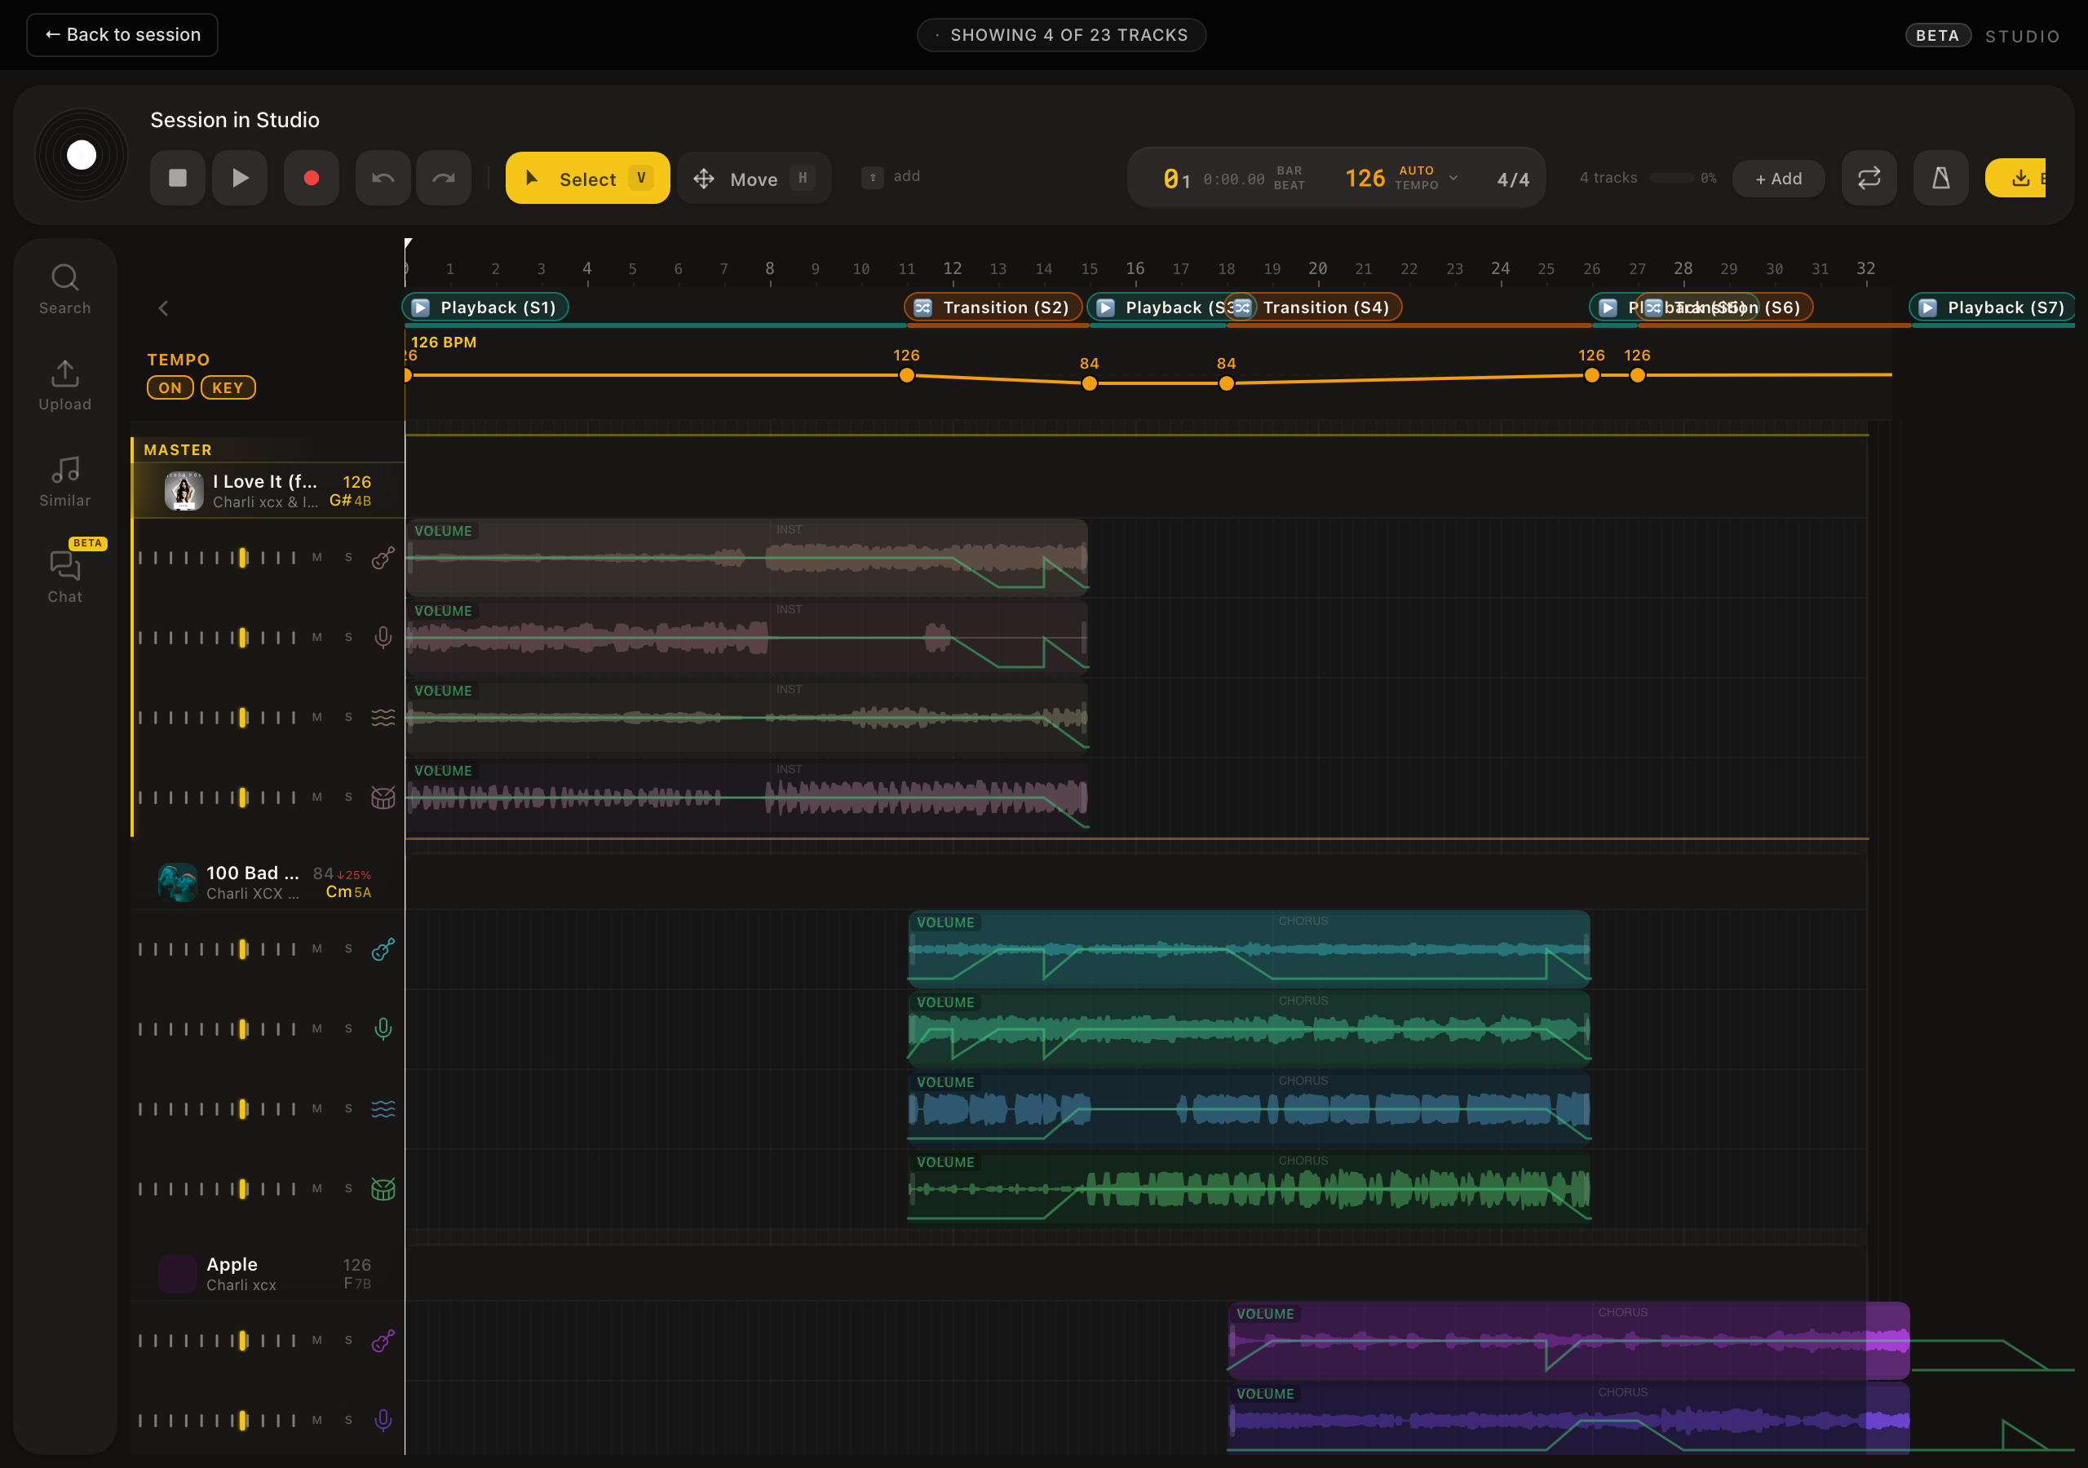
Task: Click the tempo point at bar 11
Action: tap(907, 376)
